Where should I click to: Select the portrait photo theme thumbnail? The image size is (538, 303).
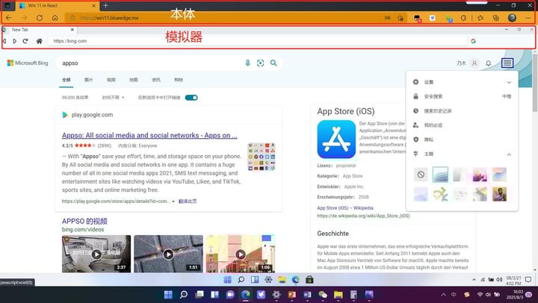pyautogui.click(x=499, y=194)
